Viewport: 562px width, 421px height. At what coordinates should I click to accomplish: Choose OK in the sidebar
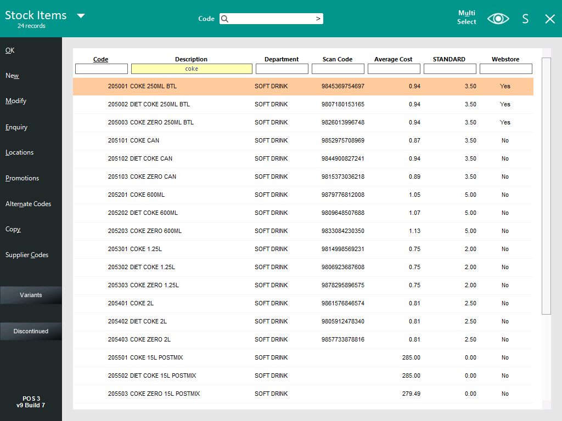coord(10,50)
